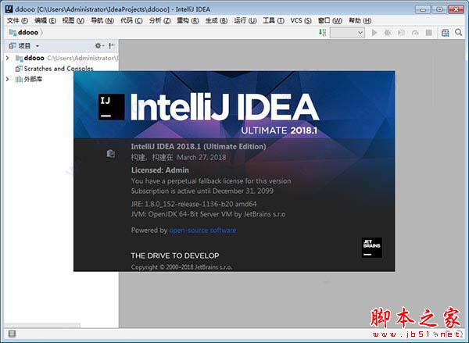Click the green Run arrow icon
Screen dimensions: 469x343
click(374, 32)
